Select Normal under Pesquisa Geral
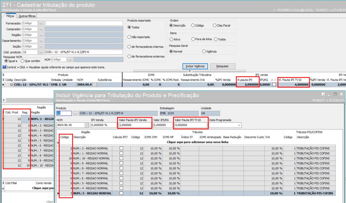The image size is (346, 203). pos(176,51)
